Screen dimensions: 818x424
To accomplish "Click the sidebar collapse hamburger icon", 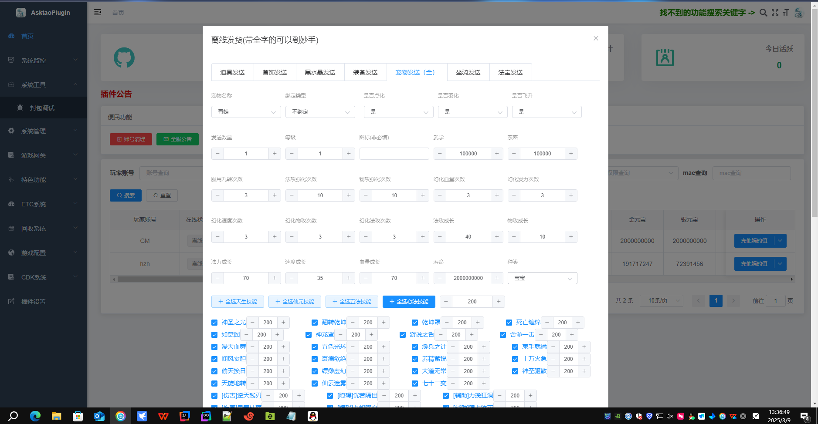I will click(x=98, y=12).
